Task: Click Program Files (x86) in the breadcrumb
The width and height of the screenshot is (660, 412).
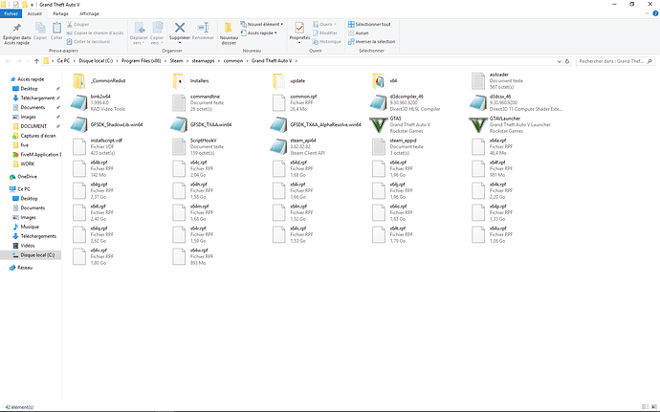Action: tap(141, 61)
